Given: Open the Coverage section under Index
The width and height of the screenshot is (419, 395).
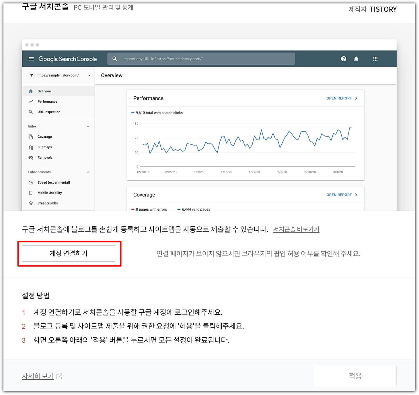Looking at the screenshot, I should [x=45, y=137].
